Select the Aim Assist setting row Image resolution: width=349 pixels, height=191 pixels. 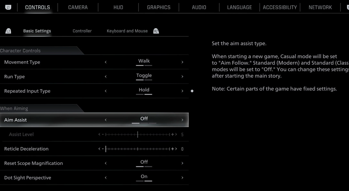(94, 120)
